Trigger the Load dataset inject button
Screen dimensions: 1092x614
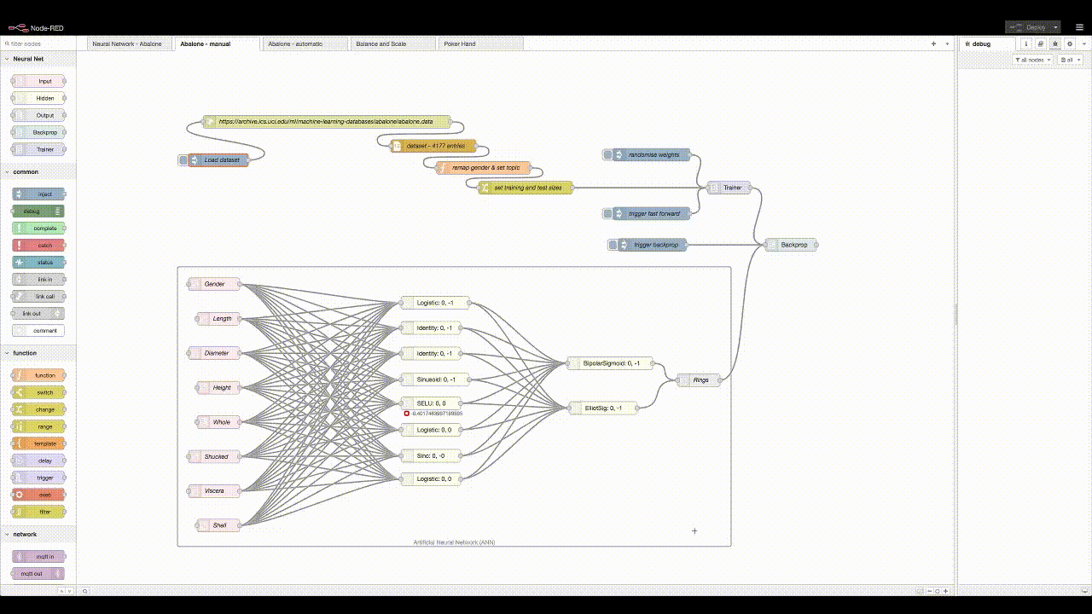[183, 160]
